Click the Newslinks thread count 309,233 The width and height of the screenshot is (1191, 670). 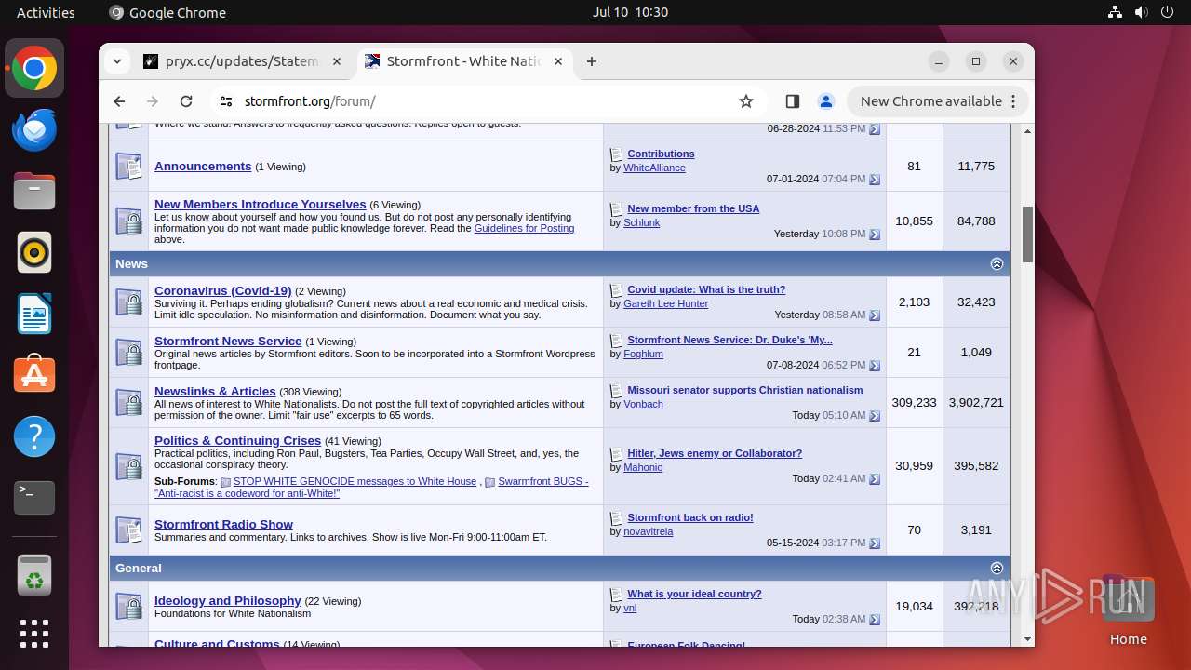(x=914, y=402)
